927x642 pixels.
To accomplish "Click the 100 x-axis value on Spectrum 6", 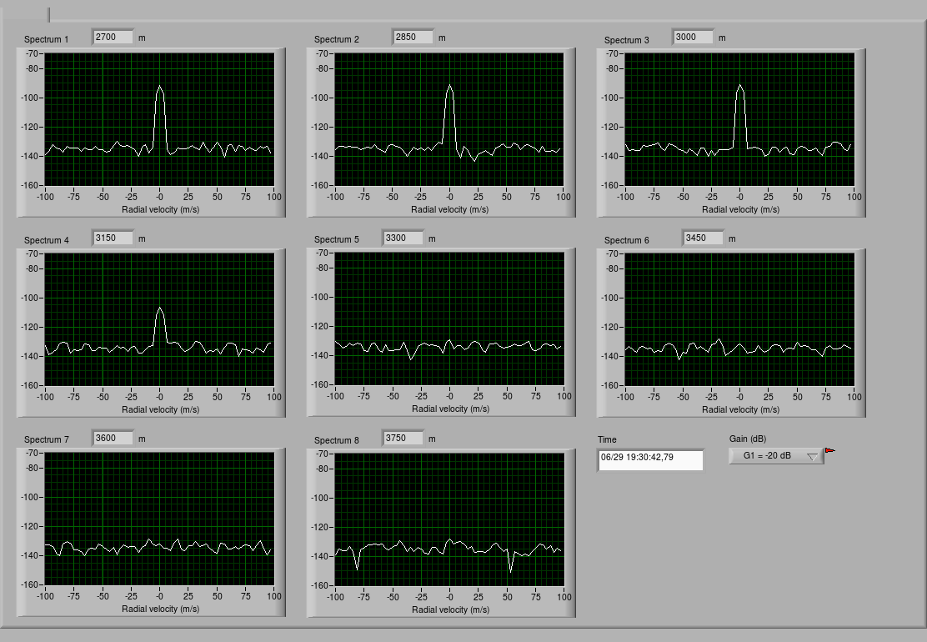I will pos(854,397).
